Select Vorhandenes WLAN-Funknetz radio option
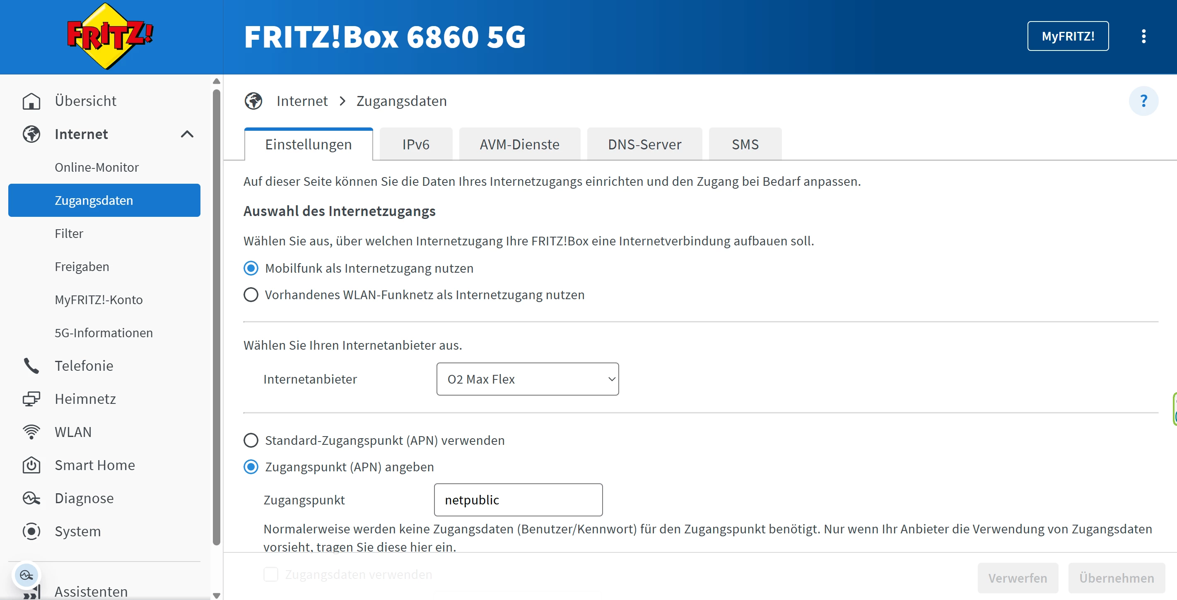1177x600 pixels. click(251, 295)
